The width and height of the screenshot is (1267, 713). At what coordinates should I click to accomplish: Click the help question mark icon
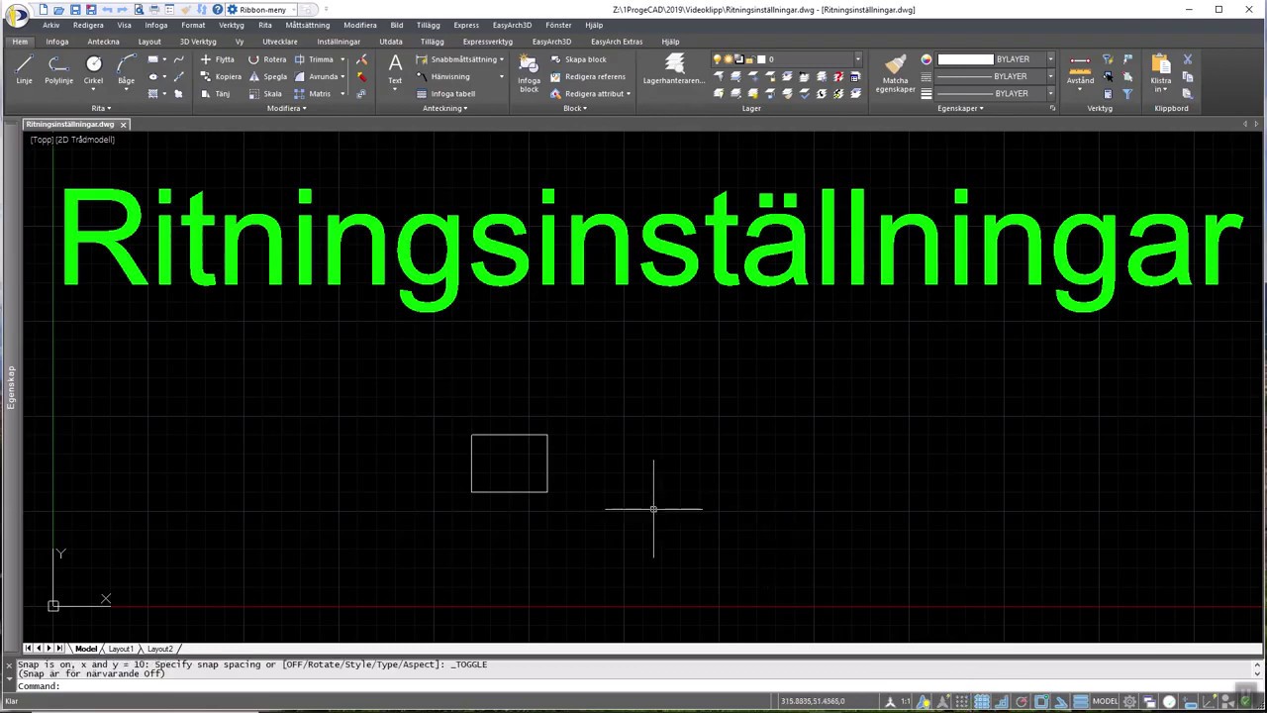(218, 10)
